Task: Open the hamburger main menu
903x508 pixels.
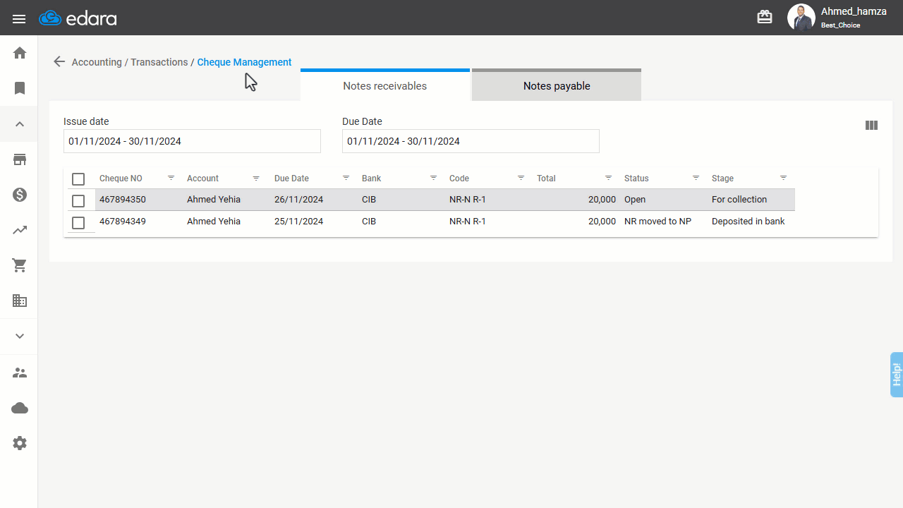Action: tap(19, 18)
